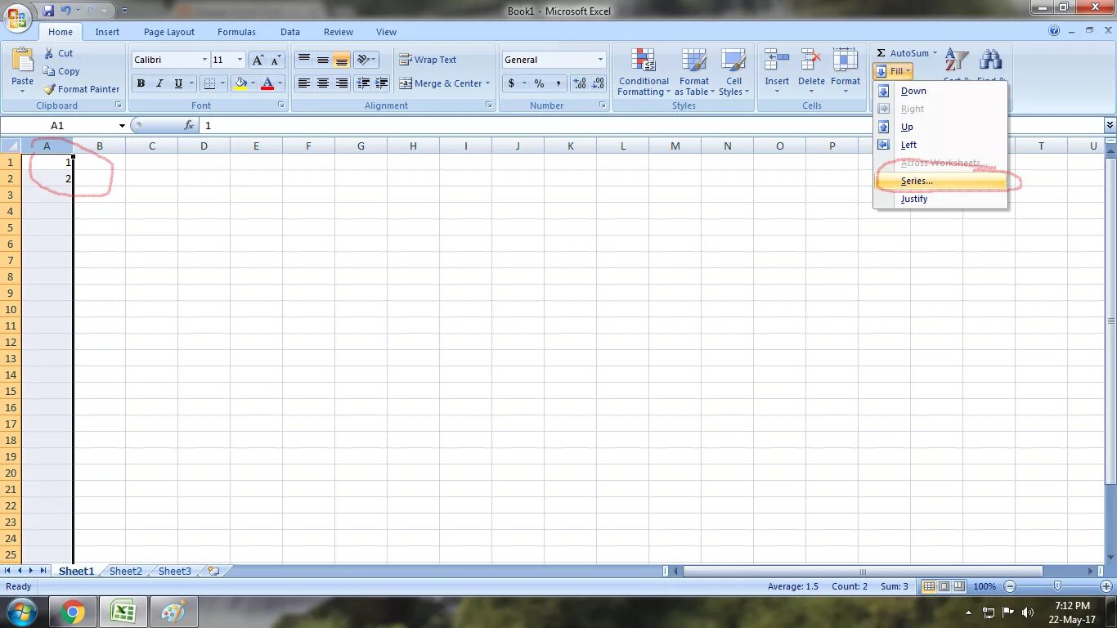1117x628 pixels.
Task: Click Merge & Center button
Action: [x=441, y=83]
